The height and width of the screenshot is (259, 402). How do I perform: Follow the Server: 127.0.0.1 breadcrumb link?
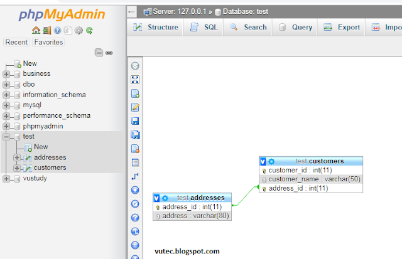pos(179,11)
